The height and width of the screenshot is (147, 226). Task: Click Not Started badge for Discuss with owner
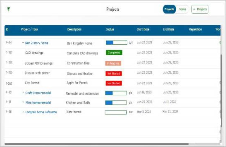(x=114, y=73)
